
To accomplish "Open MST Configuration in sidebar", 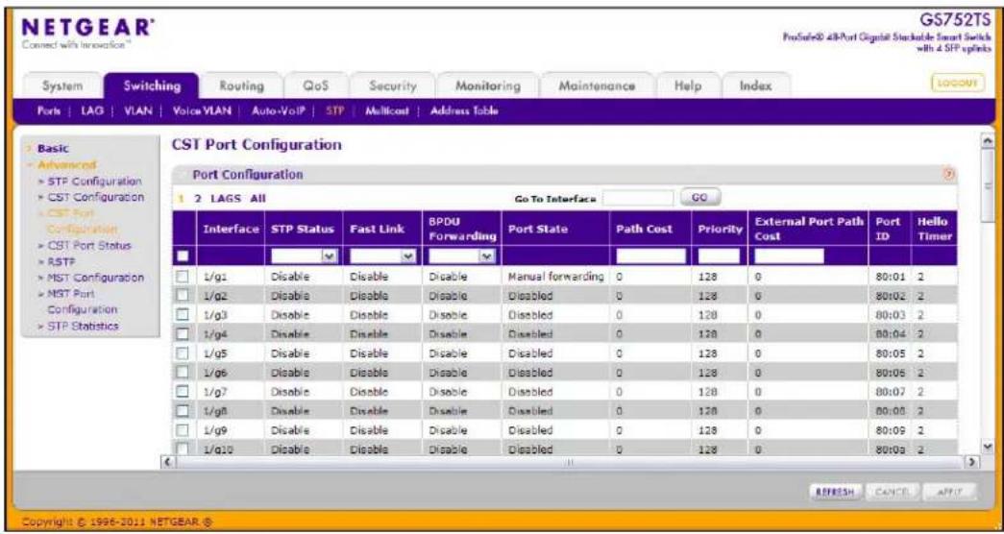I will pos(95,278).
